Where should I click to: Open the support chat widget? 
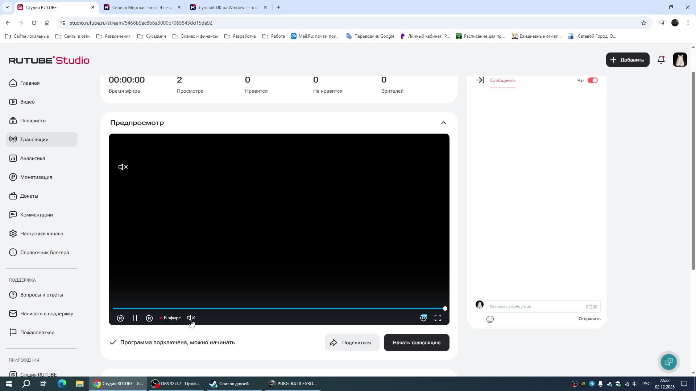pyautogui.click(x=669, y=362)
